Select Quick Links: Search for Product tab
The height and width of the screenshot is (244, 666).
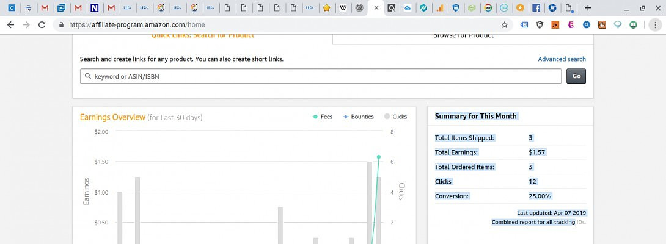[202, 37]
